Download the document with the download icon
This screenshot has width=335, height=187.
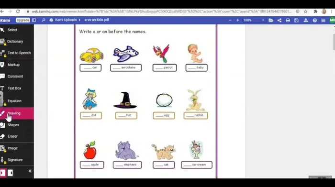pos(306,20)
